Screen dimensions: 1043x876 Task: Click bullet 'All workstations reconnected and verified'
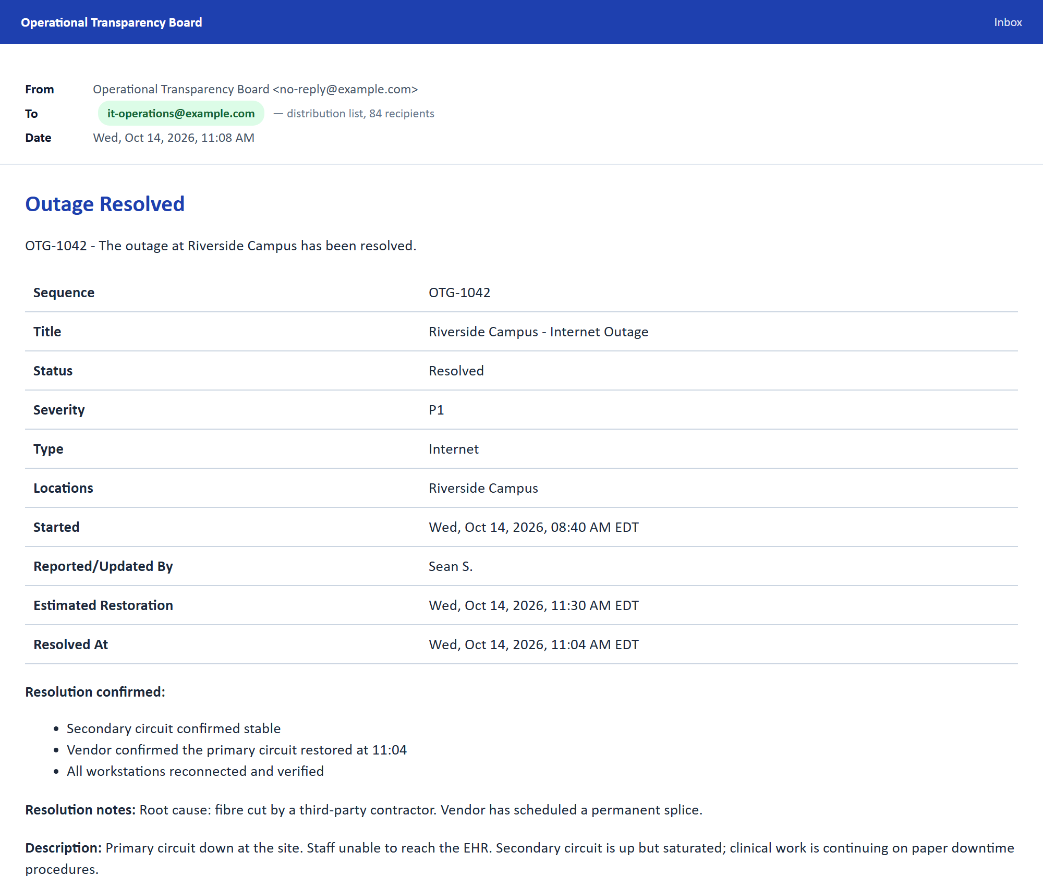(195, 771)
